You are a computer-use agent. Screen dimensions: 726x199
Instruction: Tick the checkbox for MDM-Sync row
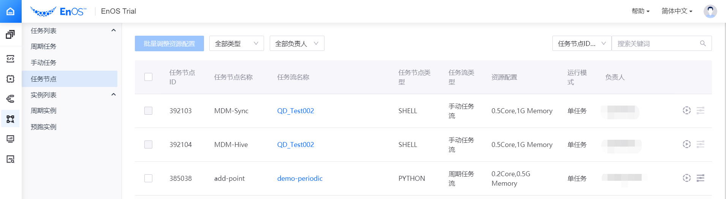[148, 111]
